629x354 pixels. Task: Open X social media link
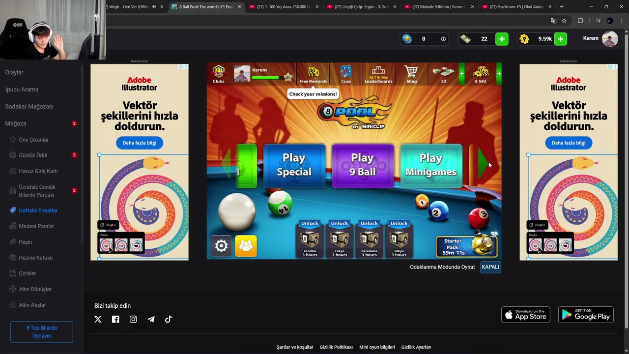pos(98,319)
